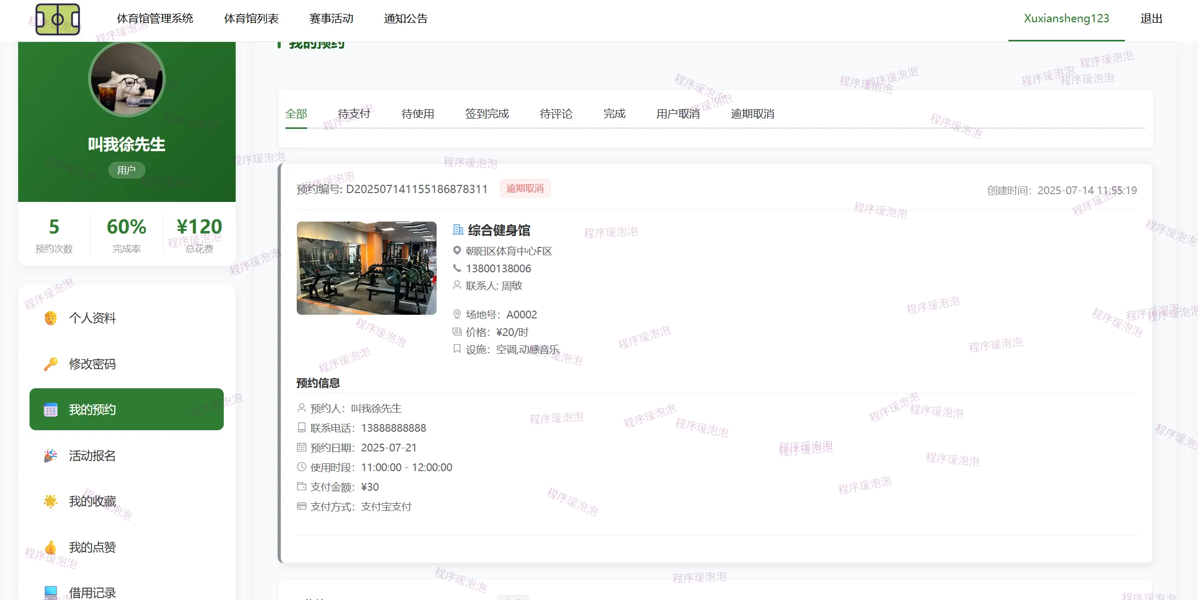Open 体育馆列表 in top navigation
The image size is (1198, 600).
pos(251,19)
